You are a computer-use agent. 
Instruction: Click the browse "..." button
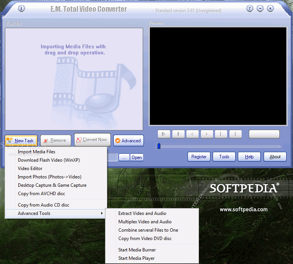pos(124,157)
